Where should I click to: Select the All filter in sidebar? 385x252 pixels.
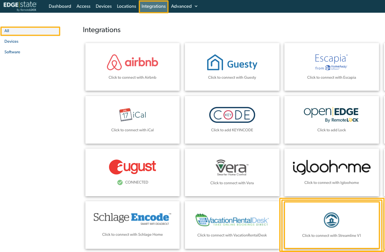click(x=30, y=31)
